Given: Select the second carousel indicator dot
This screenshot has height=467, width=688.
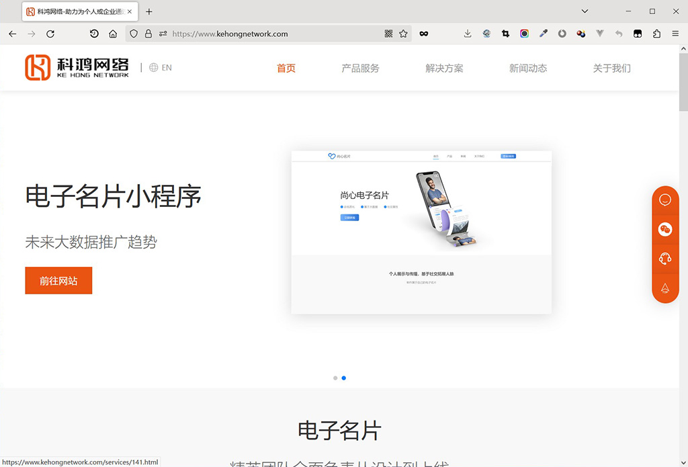Looking at the screenshot, I should point(344,378).
